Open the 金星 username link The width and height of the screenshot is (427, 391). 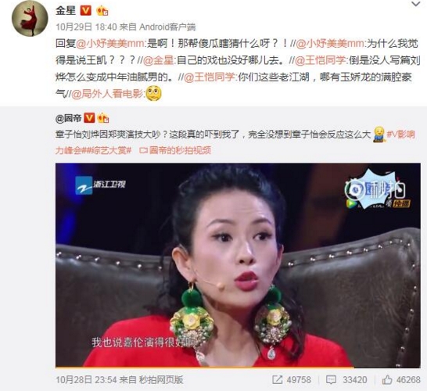point(66,11)
